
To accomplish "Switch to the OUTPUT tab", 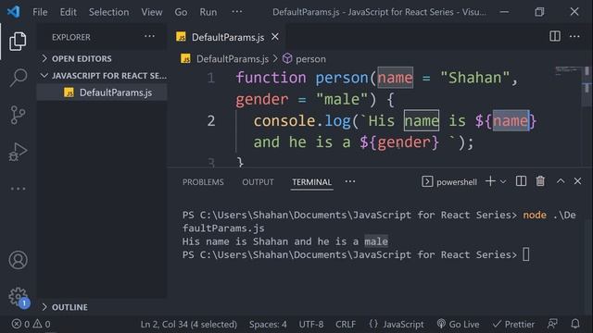I will [258, 182].
